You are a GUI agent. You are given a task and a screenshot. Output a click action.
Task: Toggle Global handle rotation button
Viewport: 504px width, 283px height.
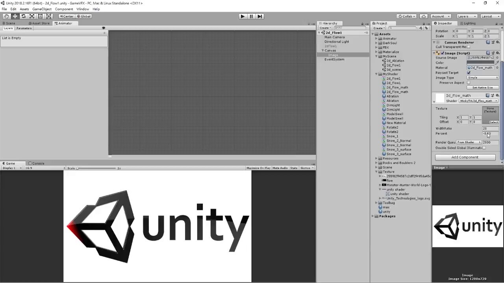pyautogui.click(x=84, y=16)
